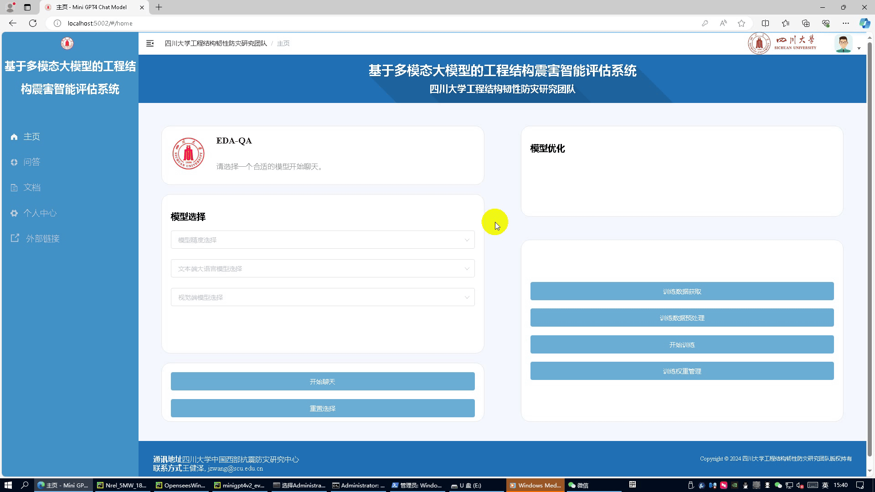Click the user avatar in the header
The image size is (875, 492).
pos(843,44)
